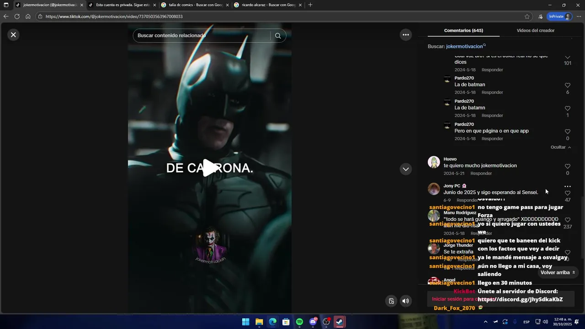Close the TikTok video viewer with X
Screen dimensions: 585x329
click(13, 35)
